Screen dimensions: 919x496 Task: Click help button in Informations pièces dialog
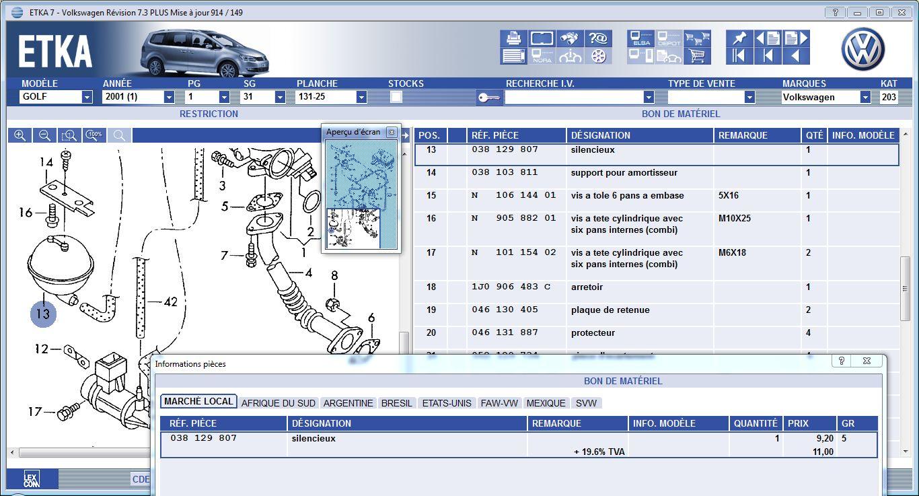(x=841, y=361)
